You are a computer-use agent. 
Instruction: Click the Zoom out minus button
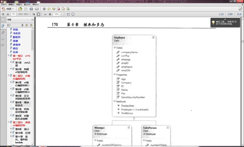click(45, 14)
